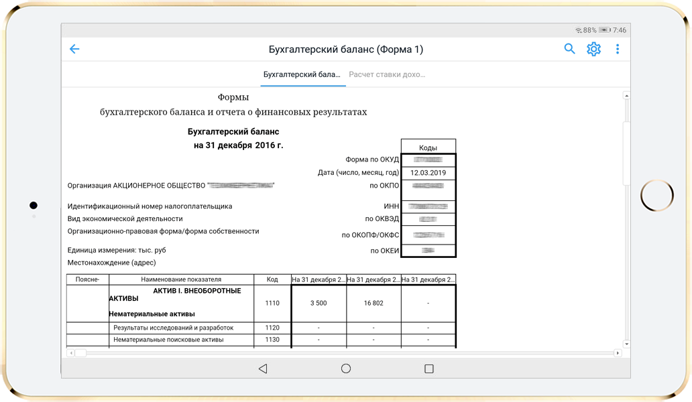Switch to Бухгалтерский баланс tab

(302, 74)
